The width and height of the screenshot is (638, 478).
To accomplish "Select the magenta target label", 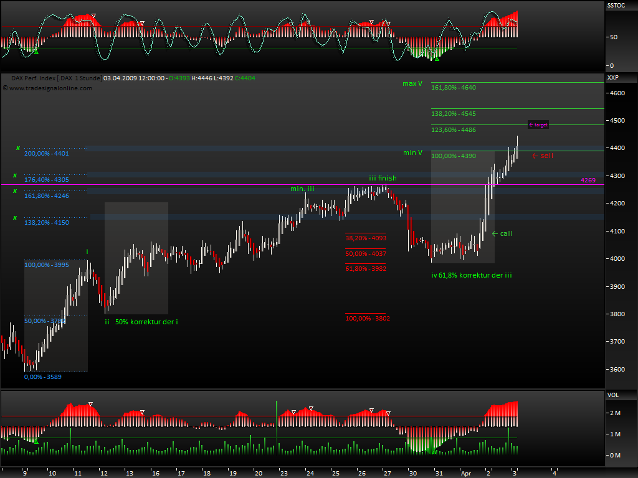I will (x=538, y=124).
